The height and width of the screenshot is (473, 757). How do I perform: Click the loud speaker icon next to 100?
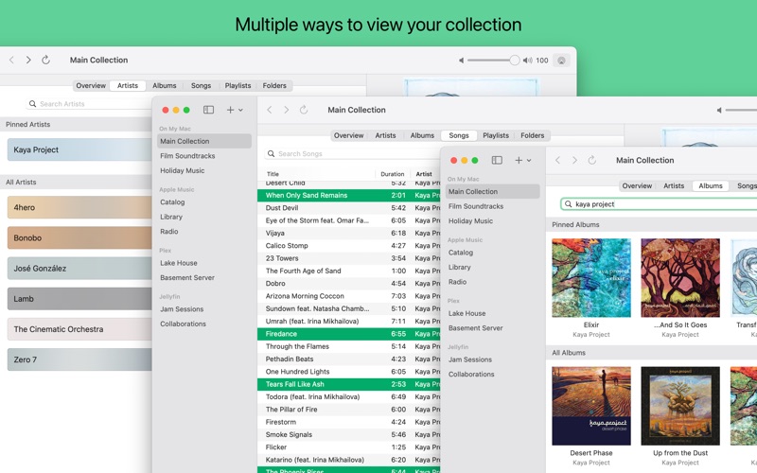pyautogui.click(x=528, y=61)
